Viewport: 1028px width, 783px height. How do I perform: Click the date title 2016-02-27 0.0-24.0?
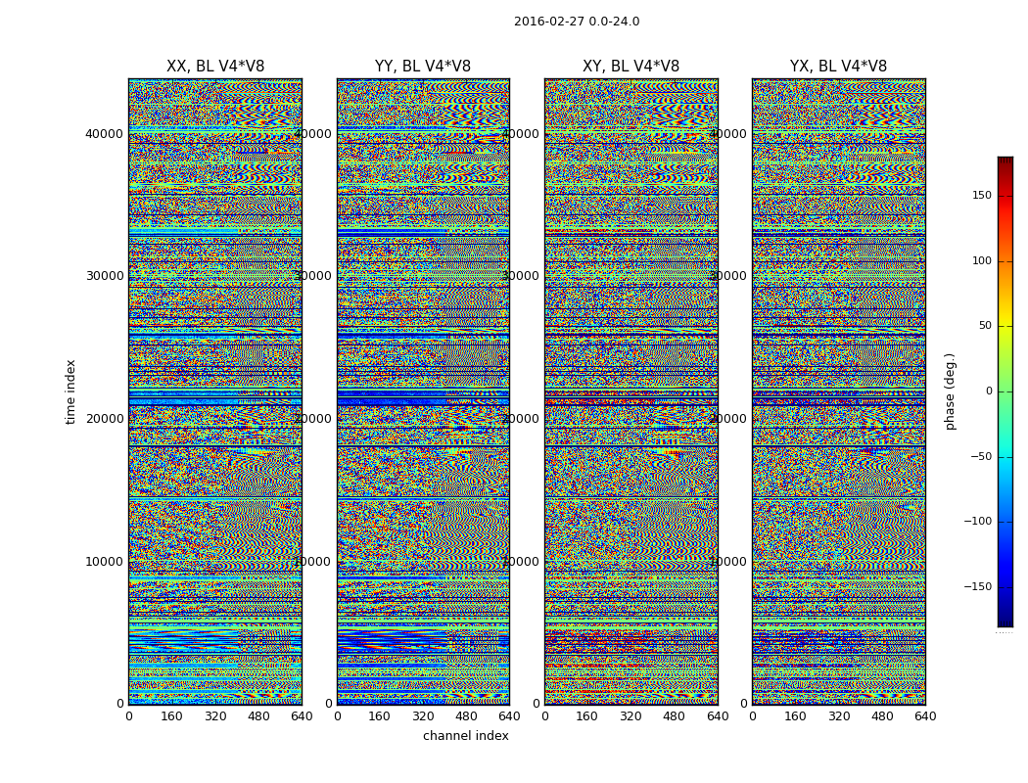tap(576, 22)
